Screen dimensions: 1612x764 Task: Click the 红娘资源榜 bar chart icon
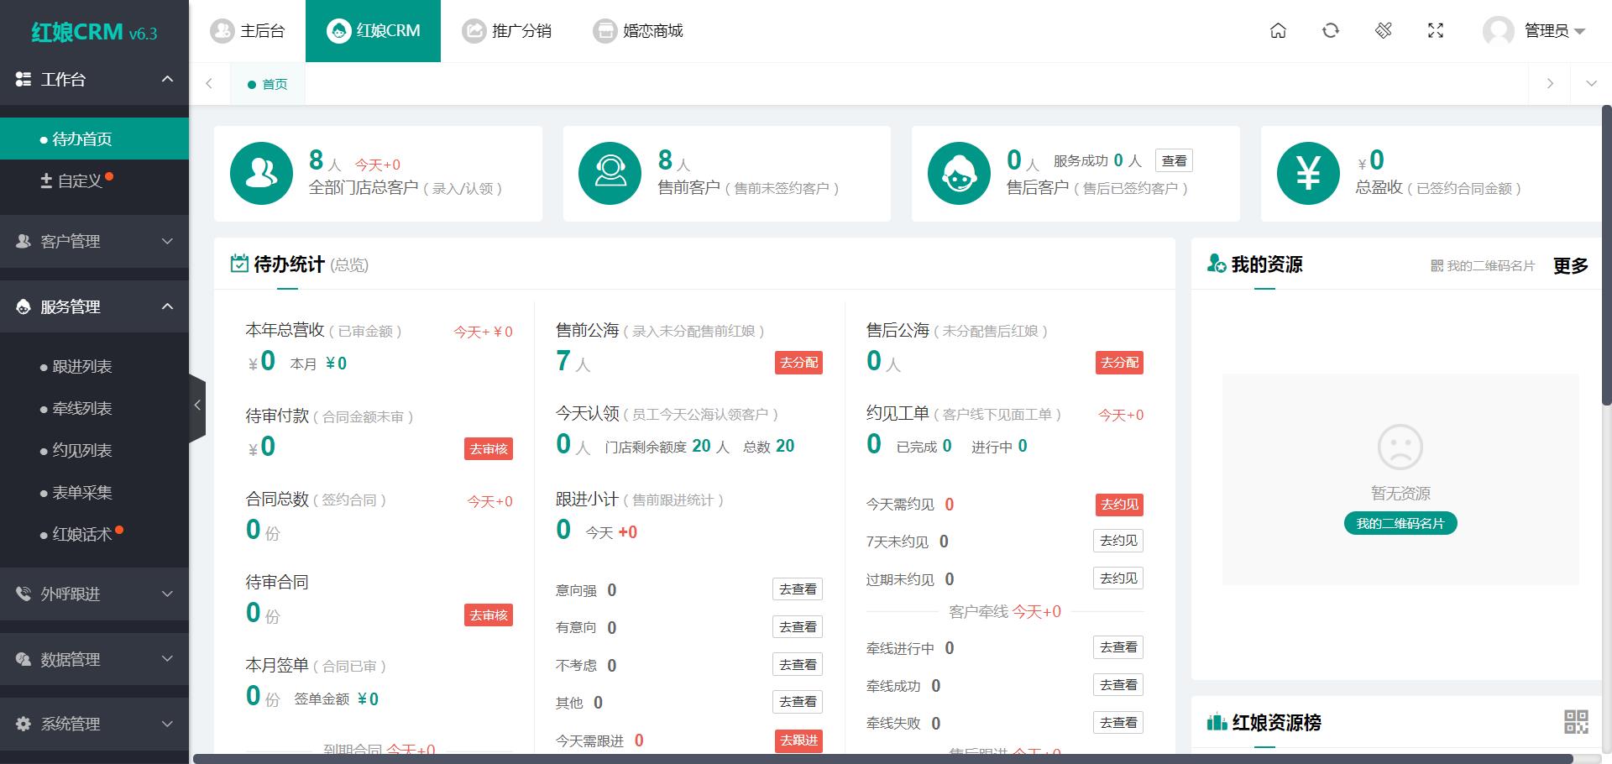click(x=1217, y=722)
